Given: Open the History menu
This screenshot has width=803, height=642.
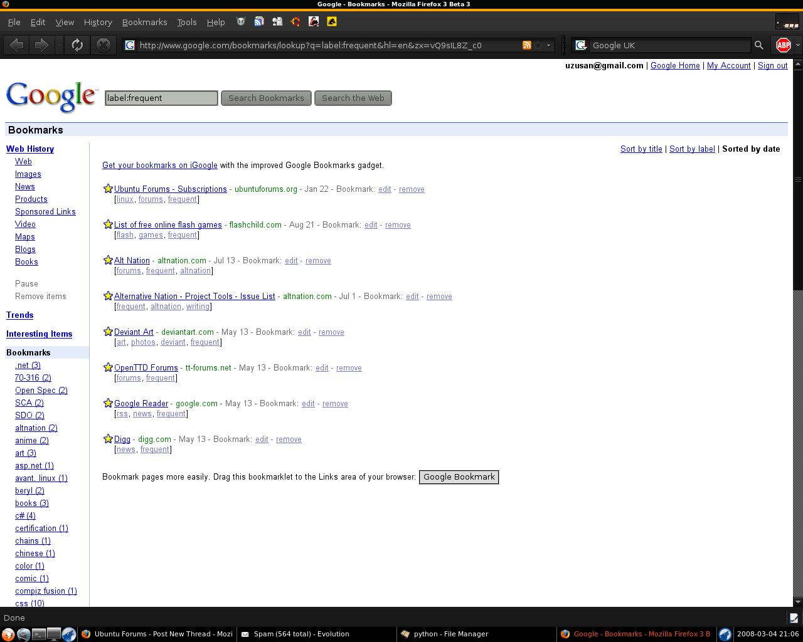Looking at the screenshot, I should coord(98,22).
